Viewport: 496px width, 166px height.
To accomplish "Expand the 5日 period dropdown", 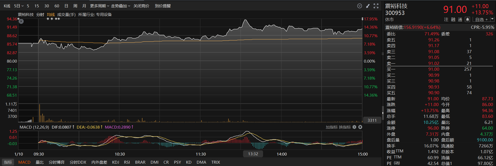I will tap(19, 6).
